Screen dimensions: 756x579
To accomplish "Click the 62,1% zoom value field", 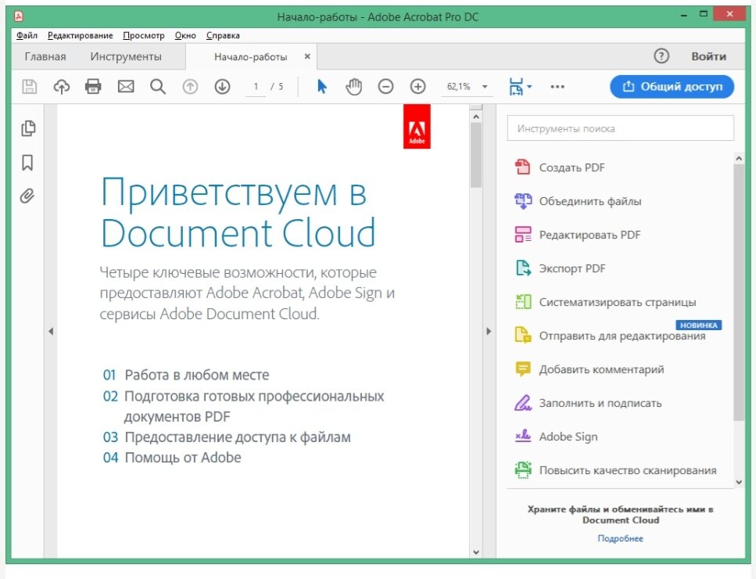I will 458,87.
